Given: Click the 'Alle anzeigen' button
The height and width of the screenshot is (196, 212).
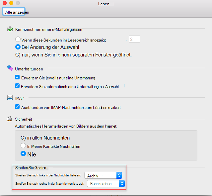Looking at the screenshot, I should tap(17, 12).
